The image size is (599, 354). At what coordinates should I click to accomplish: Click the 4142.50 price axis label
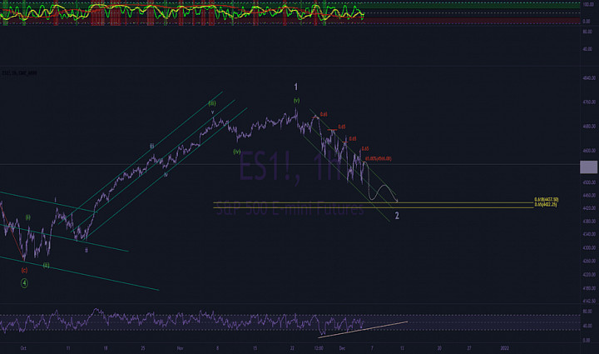(589, 302)
